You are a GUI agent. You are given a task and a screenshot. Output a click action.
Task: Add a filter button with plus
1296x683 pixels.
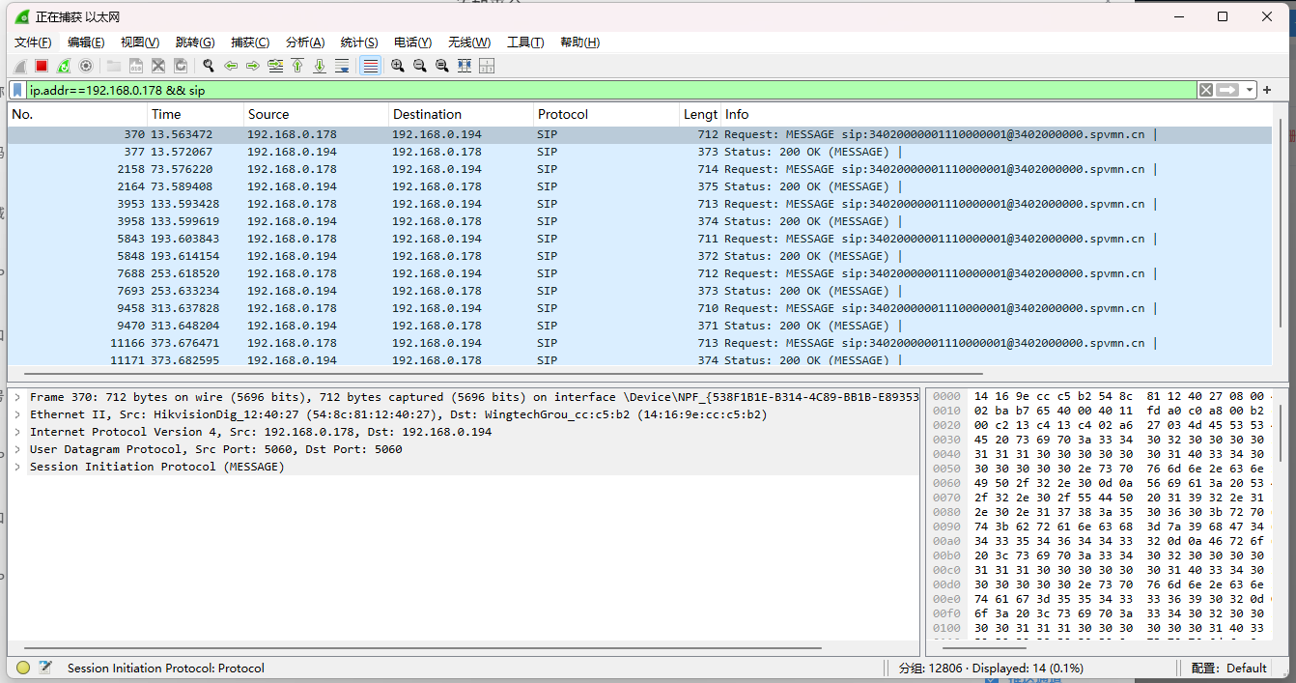pyautogui.click(x=1267, y=90)
